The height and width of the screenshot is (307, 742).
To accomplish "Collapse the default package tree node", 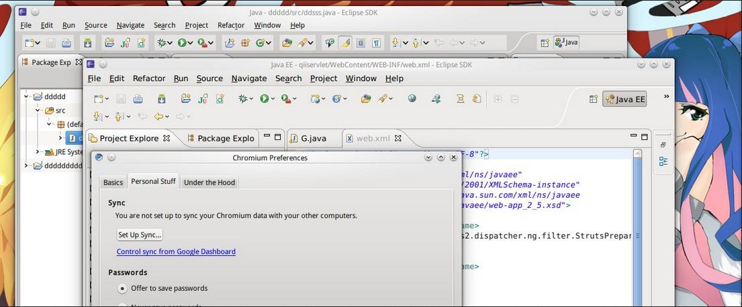I will pyautogui.click(x=49, y=124).
